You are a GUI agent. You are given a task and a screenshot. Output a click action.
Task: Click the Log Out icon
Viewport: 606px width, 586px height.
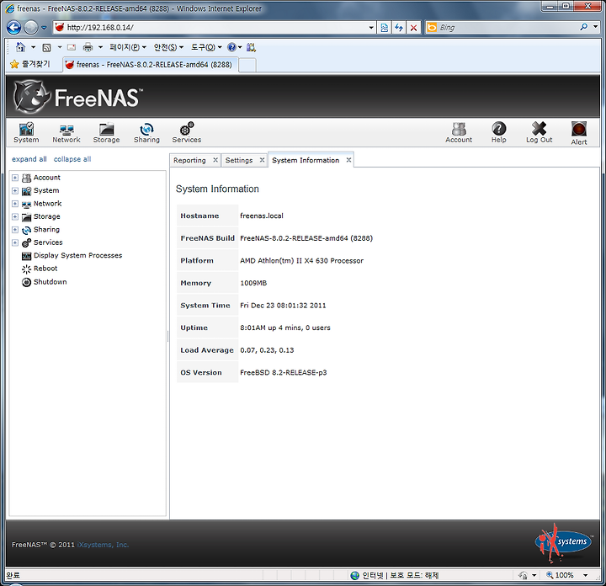(x=540, y=132)
